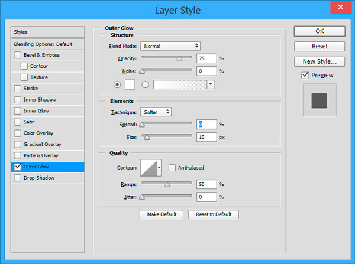Image resolution: width=355 pixels, height=264 pixels.
Task: Select the gradient glow radio button
Action: click(x=145, y=84)
